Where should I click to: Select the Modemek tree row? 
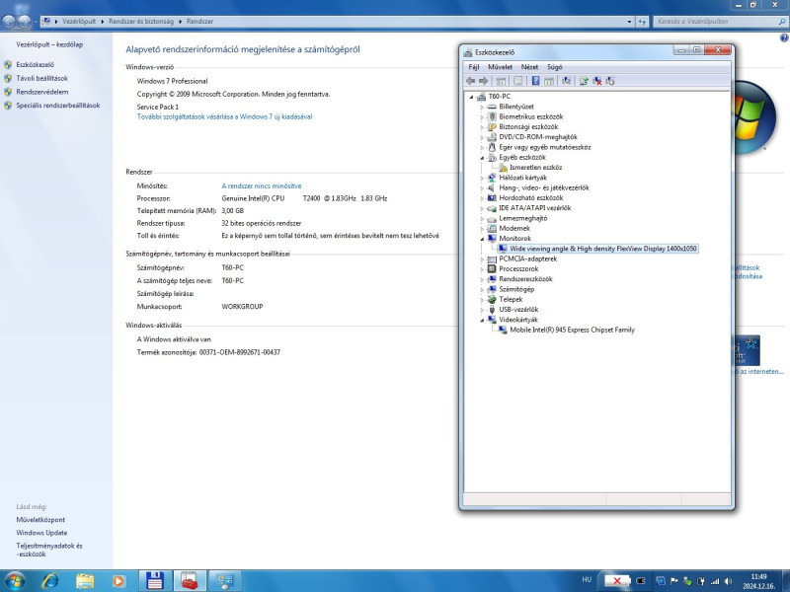click(x=514, y=229)
